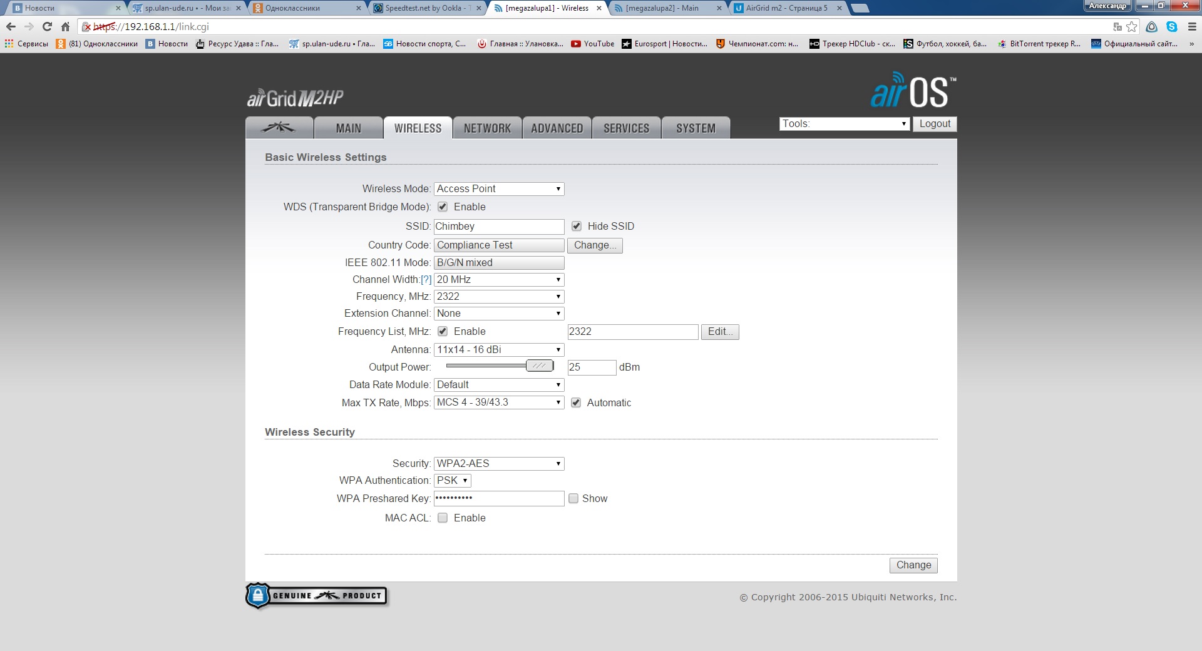1202x651 pixels.
Task: Open Новости спорта bookmark
Action: (424, 44)
